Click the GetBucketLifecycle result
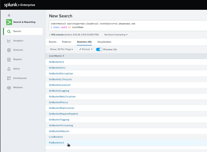Image resolution: width=207 pixels, height=152 pixels. click(x=60, y=79)
